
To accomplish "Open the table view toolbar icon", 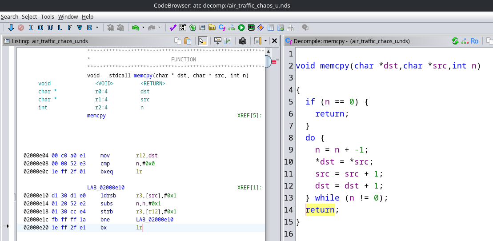I will [270, 28].
